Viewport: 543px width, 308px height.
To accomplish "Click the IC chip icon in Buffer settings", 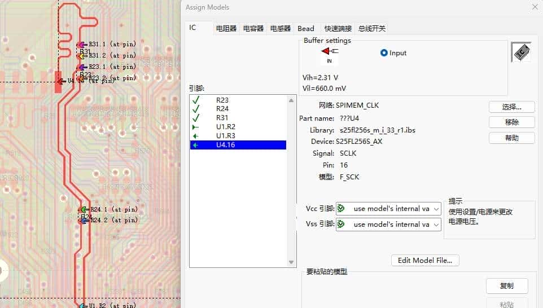I will click(x=522, y=52).
